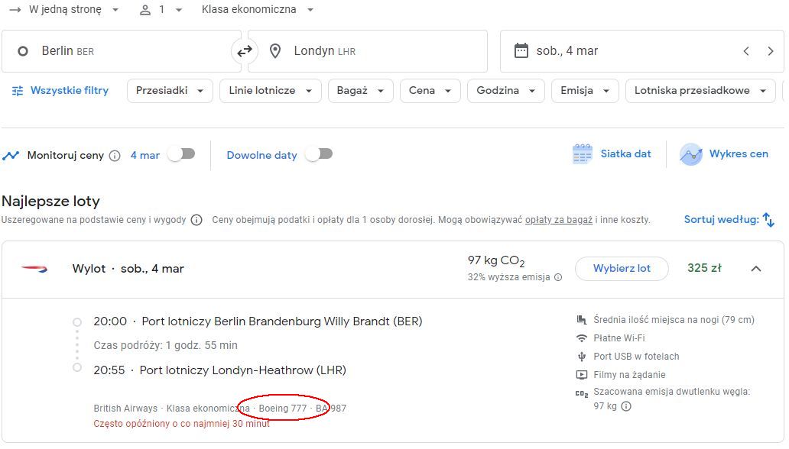
Task: Open the opłaty za bagaż link
Action: pos(559,220)
